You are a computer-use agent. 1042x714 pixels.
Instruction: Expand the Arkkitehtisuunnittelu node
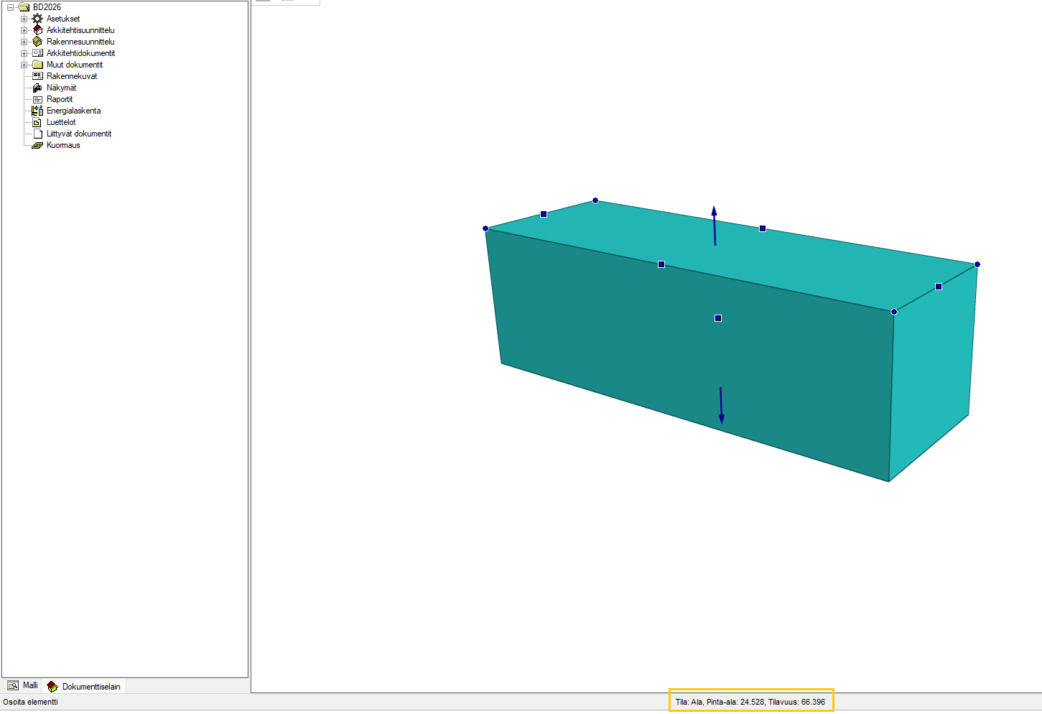coord(24,30)
